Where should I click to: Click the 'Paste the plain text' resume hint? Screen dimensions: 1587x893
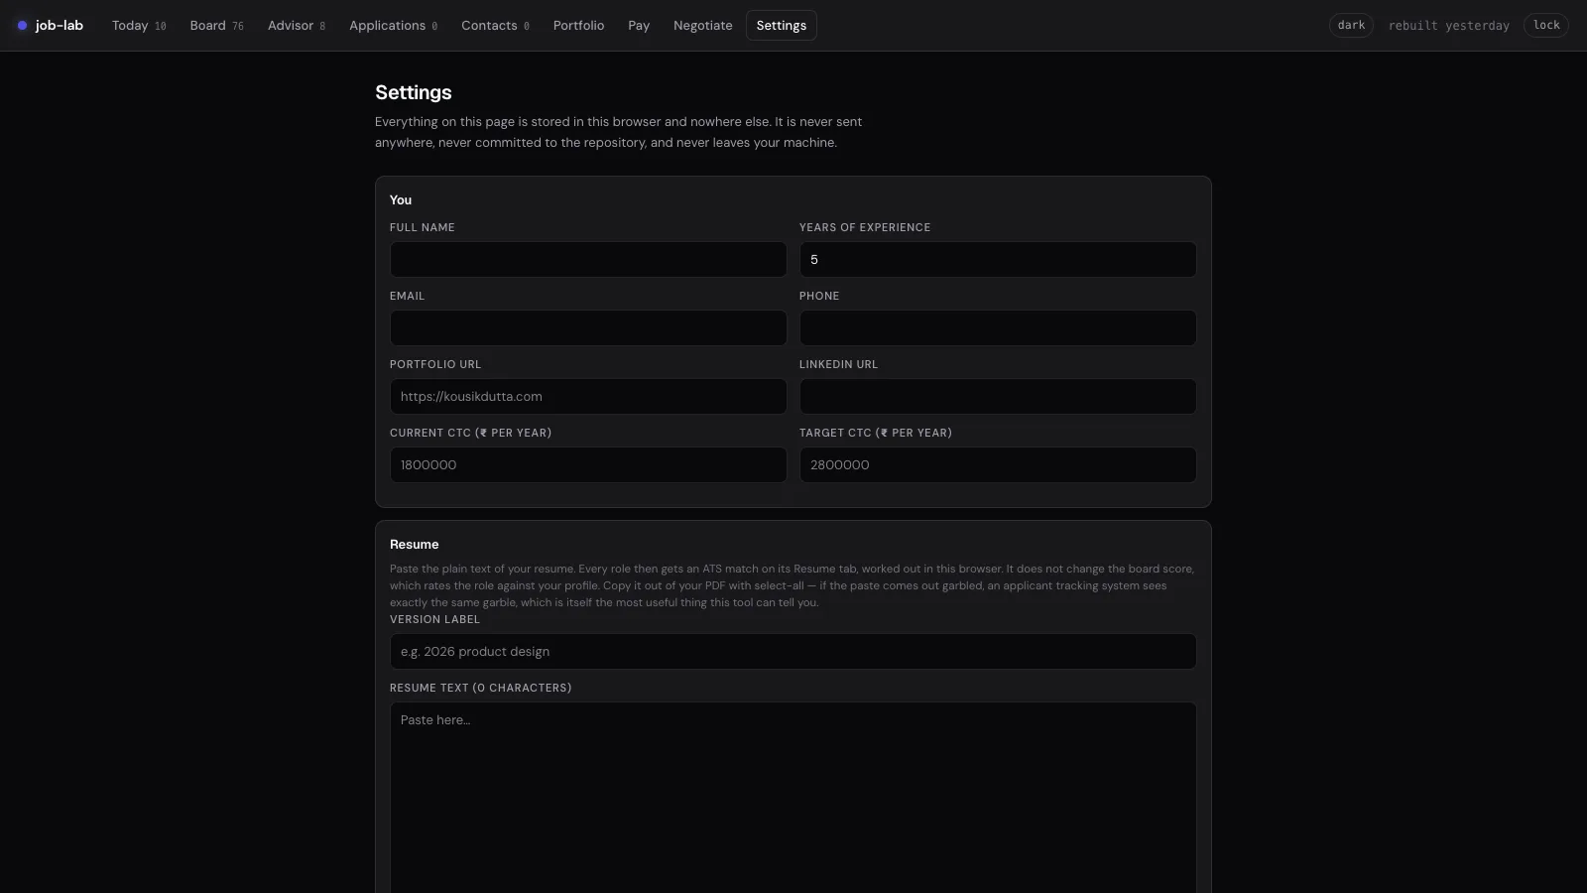(792, 585)
